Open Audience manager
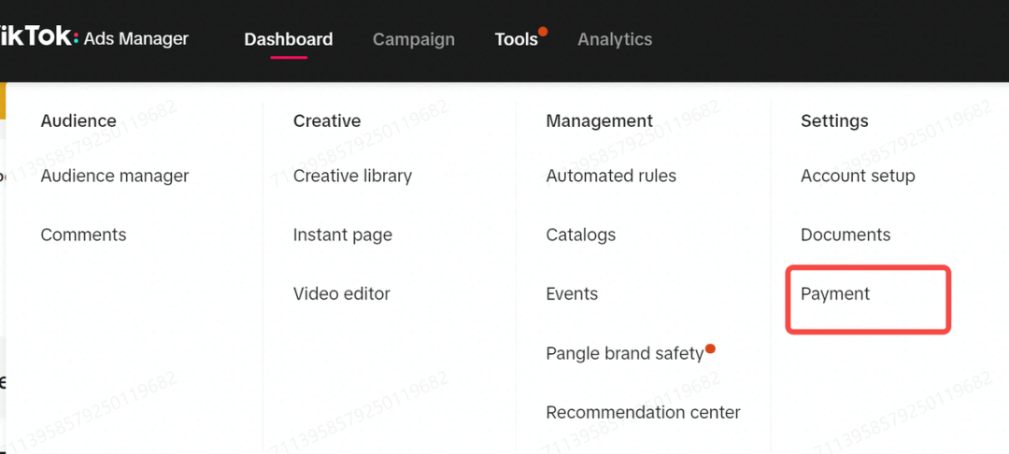 coord(115,176)
